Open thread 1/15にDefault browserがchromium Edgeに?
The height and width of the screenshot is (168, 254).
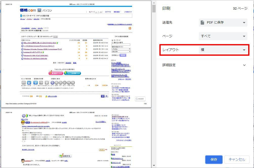(x=39, y=46)
